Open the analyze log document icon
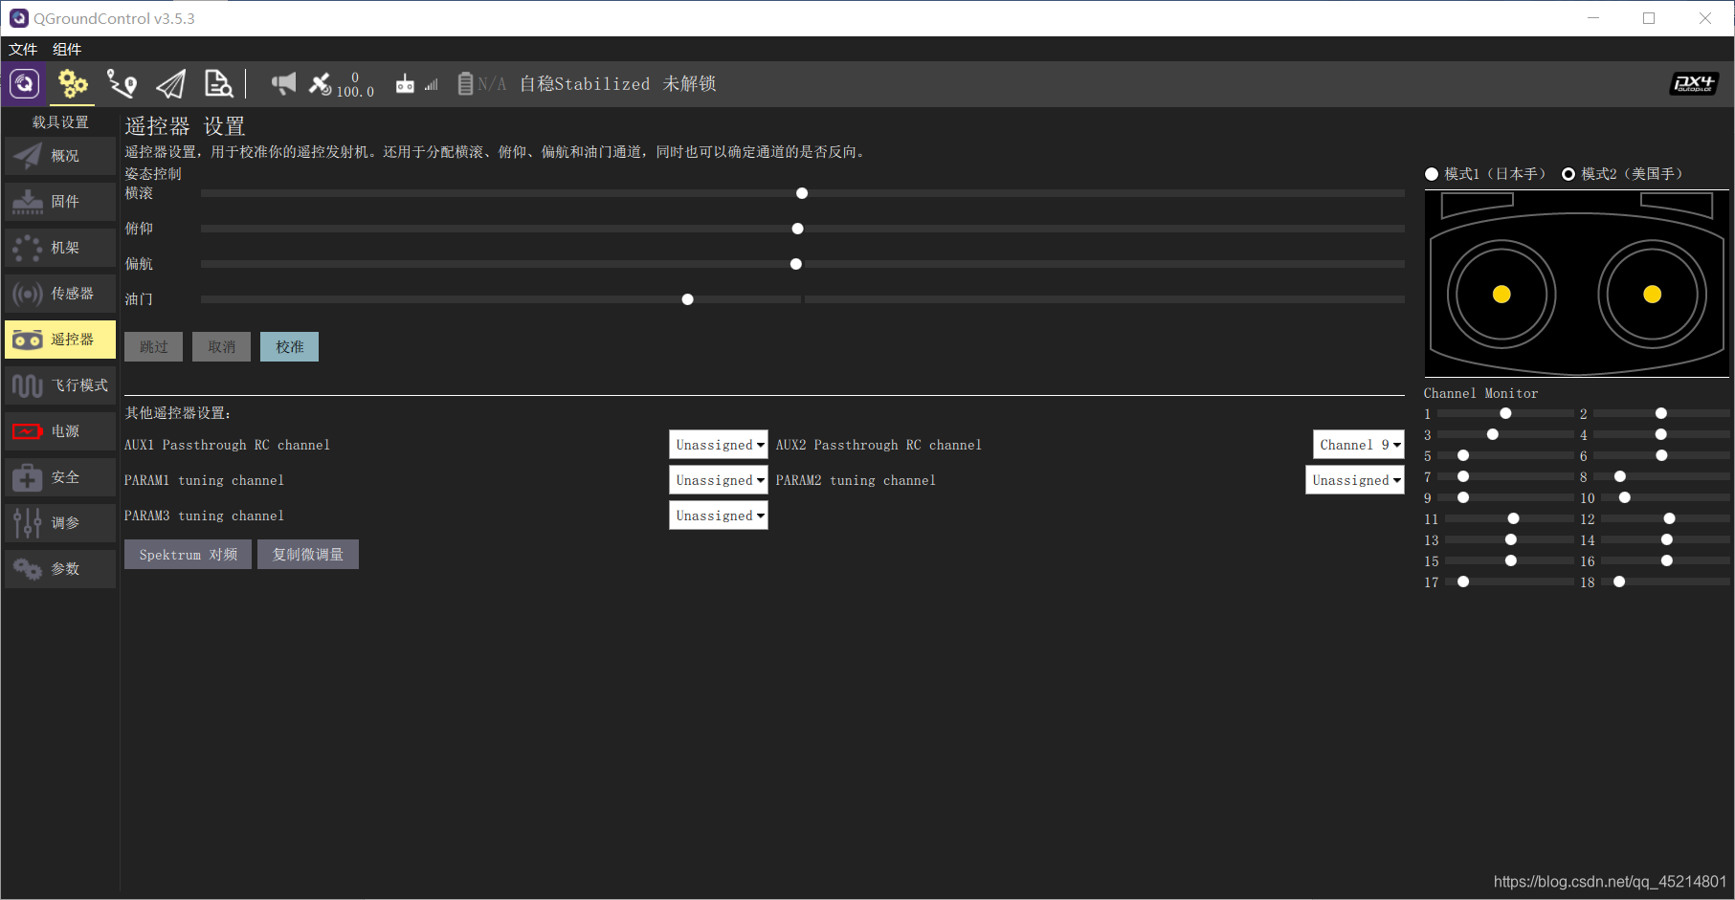 pyautogui.click(x=218, y=84)
